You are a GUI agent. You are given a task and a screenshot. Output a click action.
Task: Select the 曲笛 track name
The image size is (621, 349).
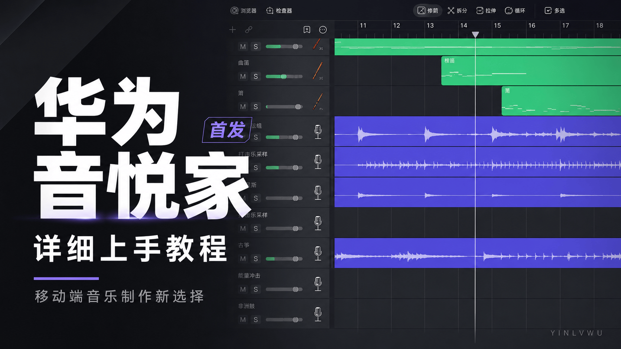(244, 63)
